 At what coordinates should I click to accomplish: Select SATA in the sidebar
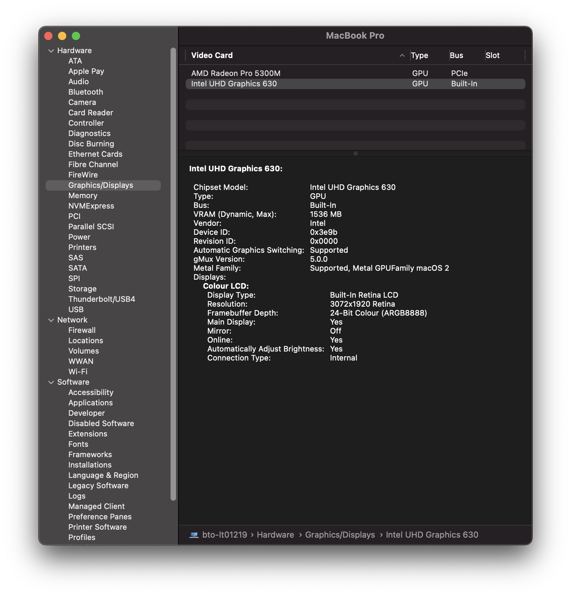pyautogui.click(x=77, y=268)
